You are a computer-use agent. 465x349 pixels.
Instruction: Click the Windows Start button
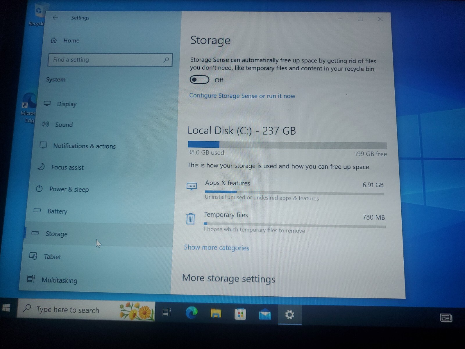(6, 308)
